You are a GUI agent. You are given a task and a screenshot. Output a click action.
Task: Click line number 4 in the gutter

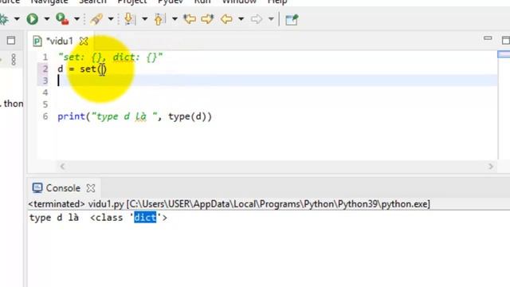pos(45,92)
